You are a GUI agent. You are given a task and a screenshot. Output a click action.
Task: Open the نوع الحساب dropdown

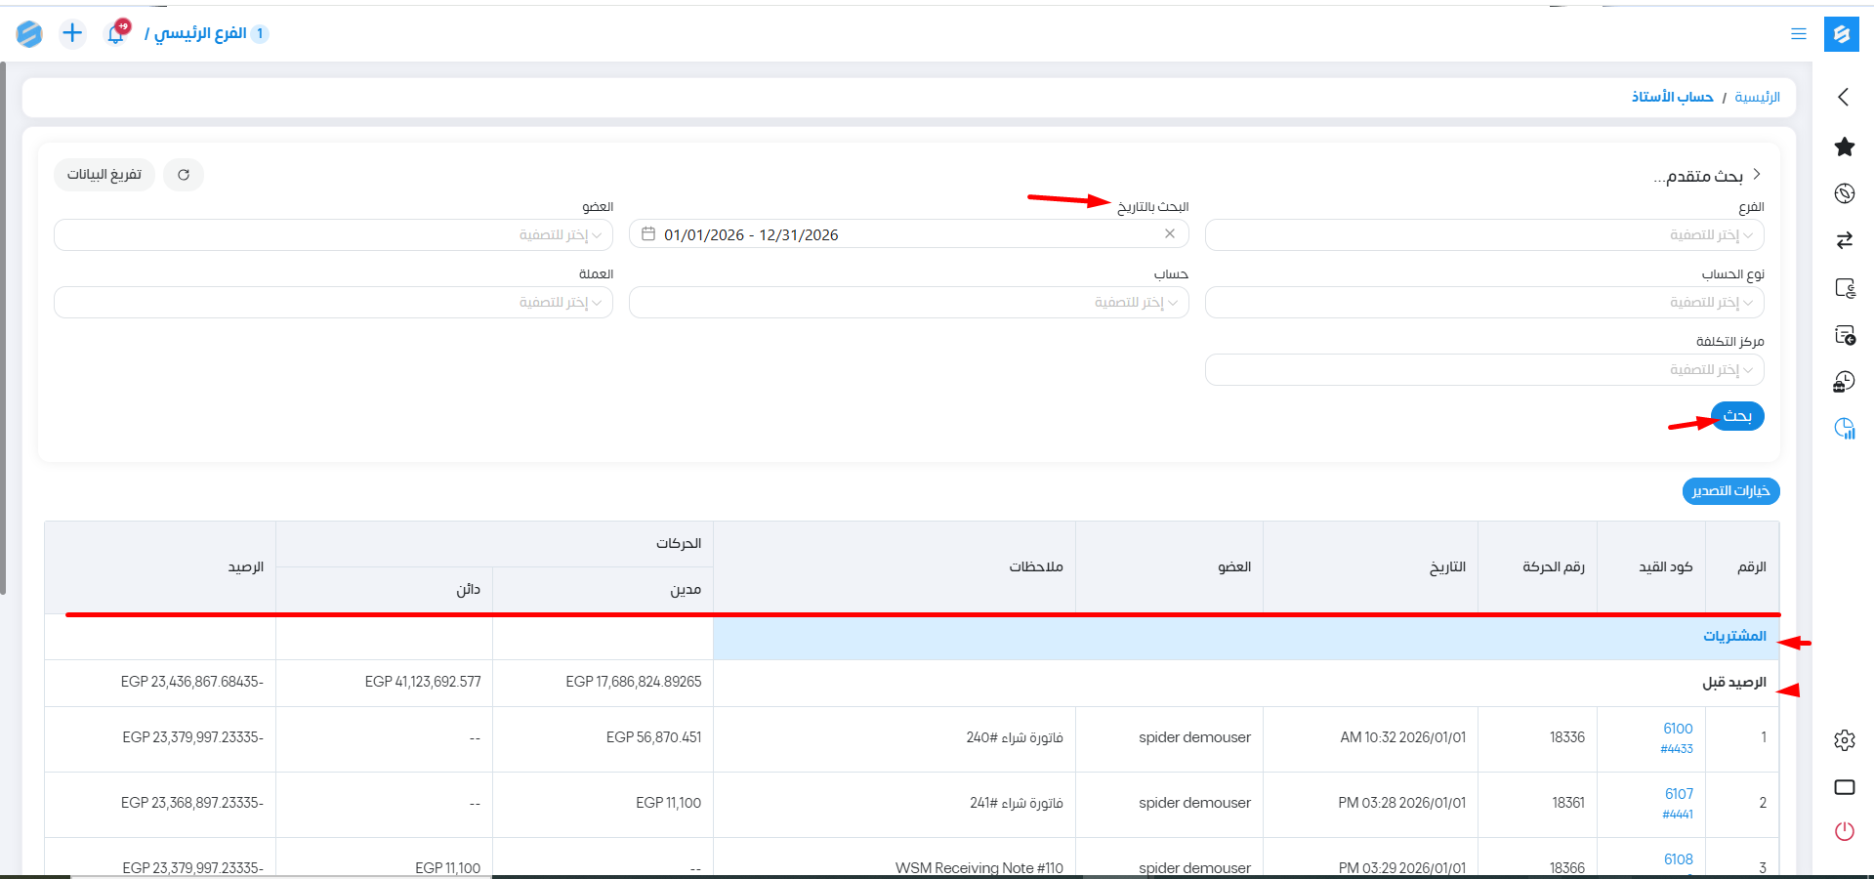pyautogui.click(x=1483, y=303)
